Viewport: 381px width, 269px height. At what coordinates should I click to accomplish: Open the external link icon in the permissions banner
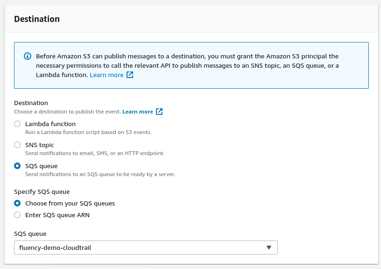pos(130,75)
